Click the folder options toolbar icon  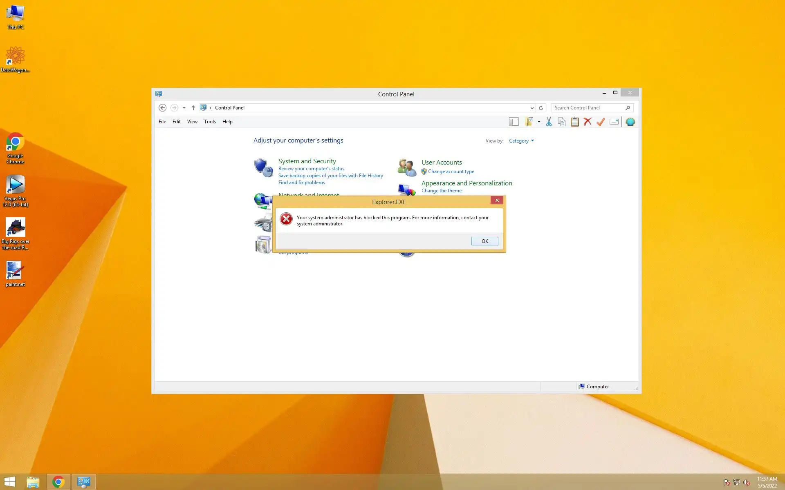[529, 122]
